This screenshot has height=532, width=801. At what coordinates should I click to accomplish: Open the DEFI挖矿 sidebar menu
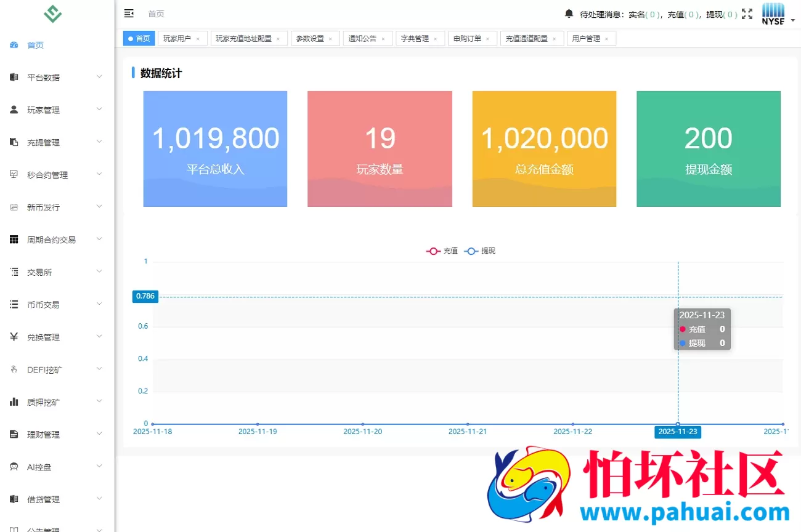[x=57, y=369]
